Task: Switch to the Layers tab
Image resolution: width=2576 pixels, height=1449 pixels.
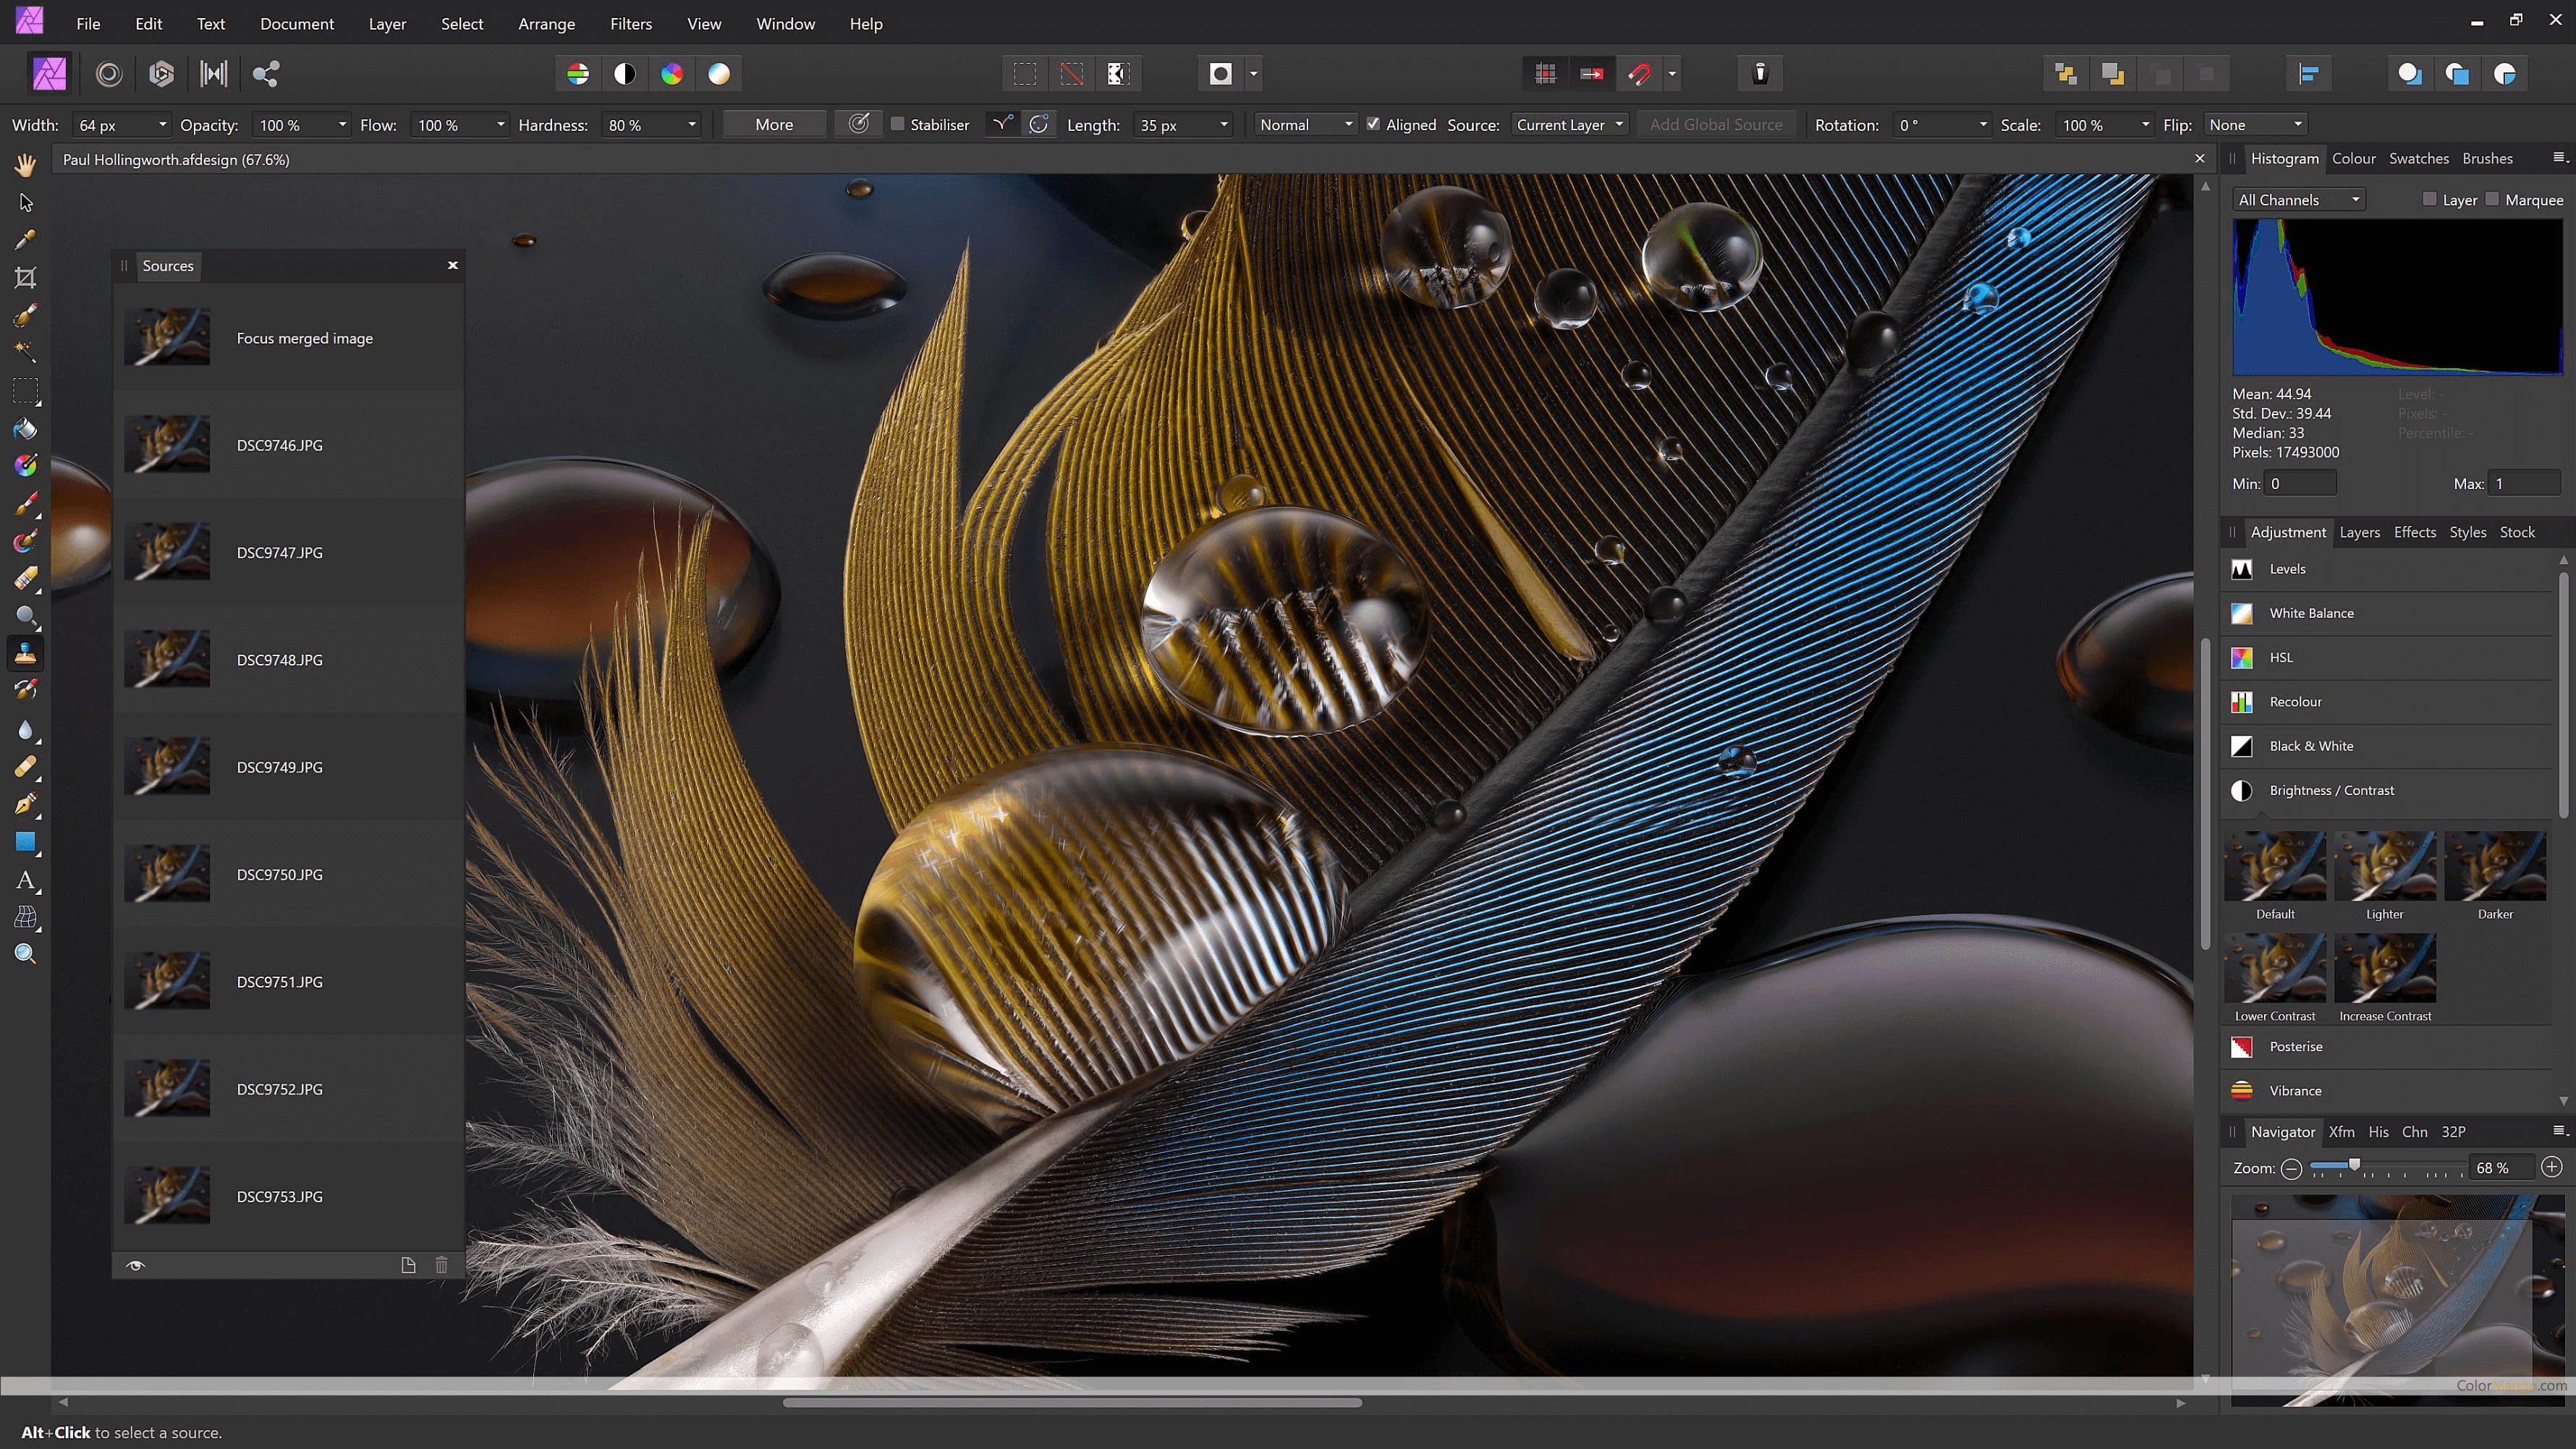Action: click(2359, 532)
